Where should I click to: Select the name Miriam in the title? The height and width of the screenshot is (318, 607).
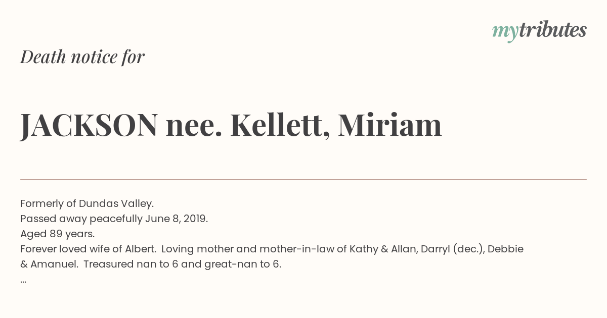coord(390,125)
